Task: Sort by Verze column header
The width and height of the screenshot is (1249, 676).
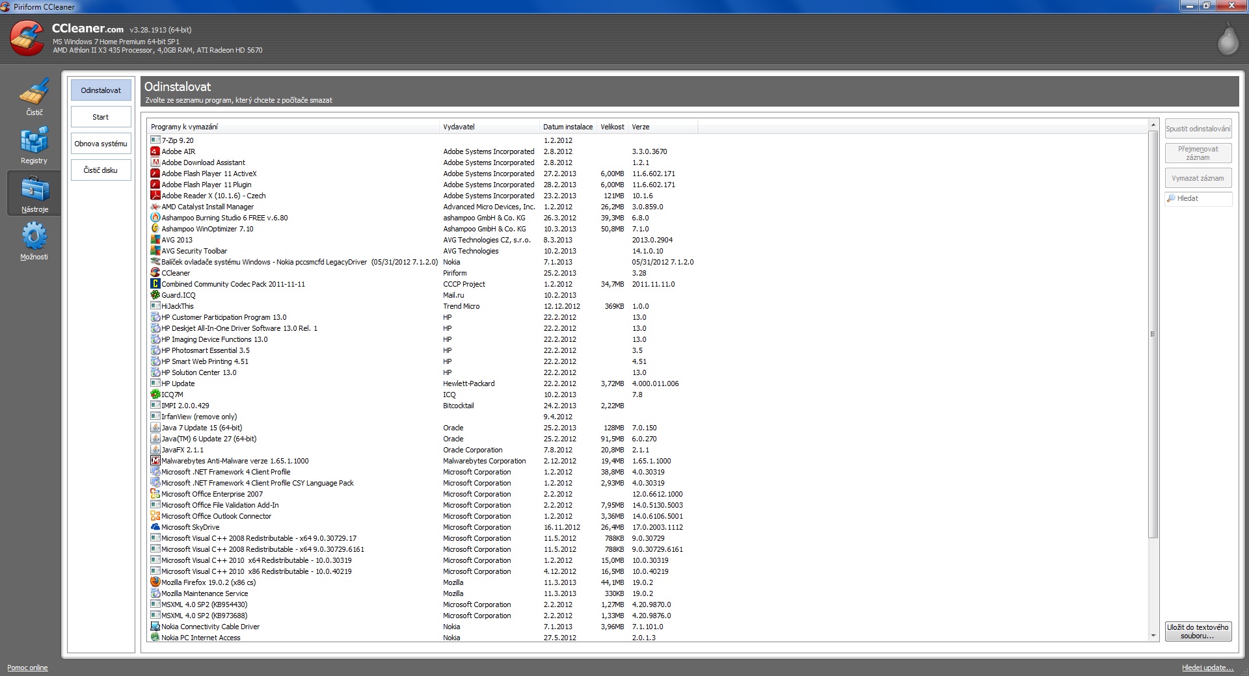Action: tap(663, 127)
